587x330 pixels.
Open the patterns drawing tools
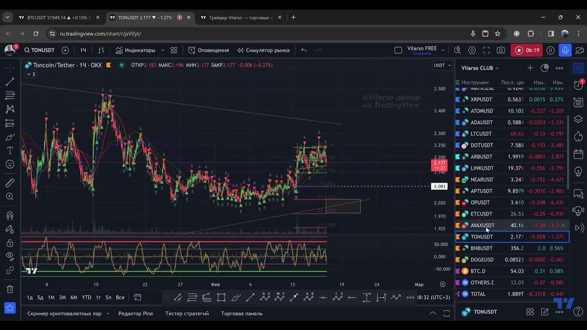(x=10, y=110)
